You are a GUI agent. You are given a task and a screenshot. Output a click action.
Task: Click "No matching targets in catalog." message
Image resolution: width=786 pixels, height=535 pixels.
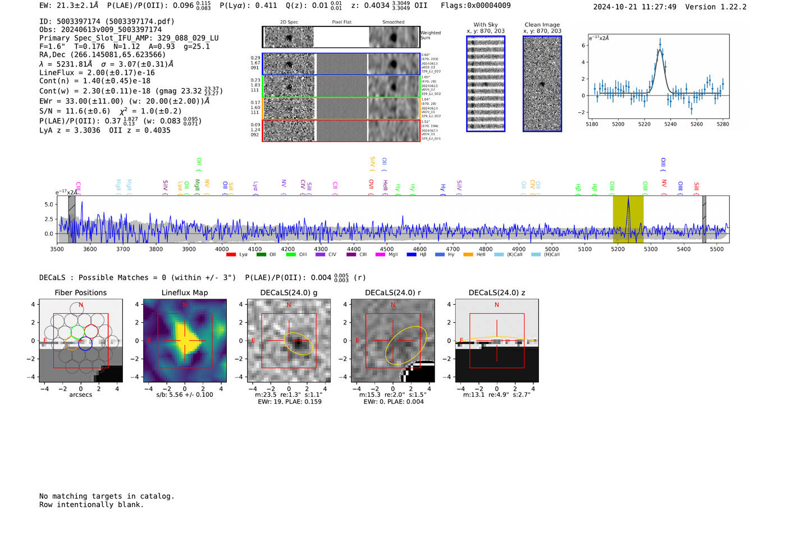(107, 496)
